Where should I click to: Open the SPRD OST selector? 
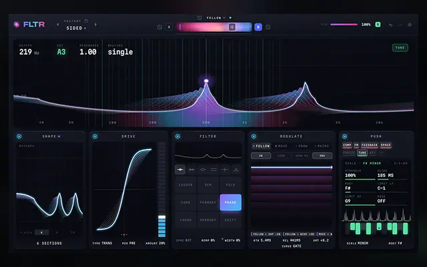click(x=183, y=240)
